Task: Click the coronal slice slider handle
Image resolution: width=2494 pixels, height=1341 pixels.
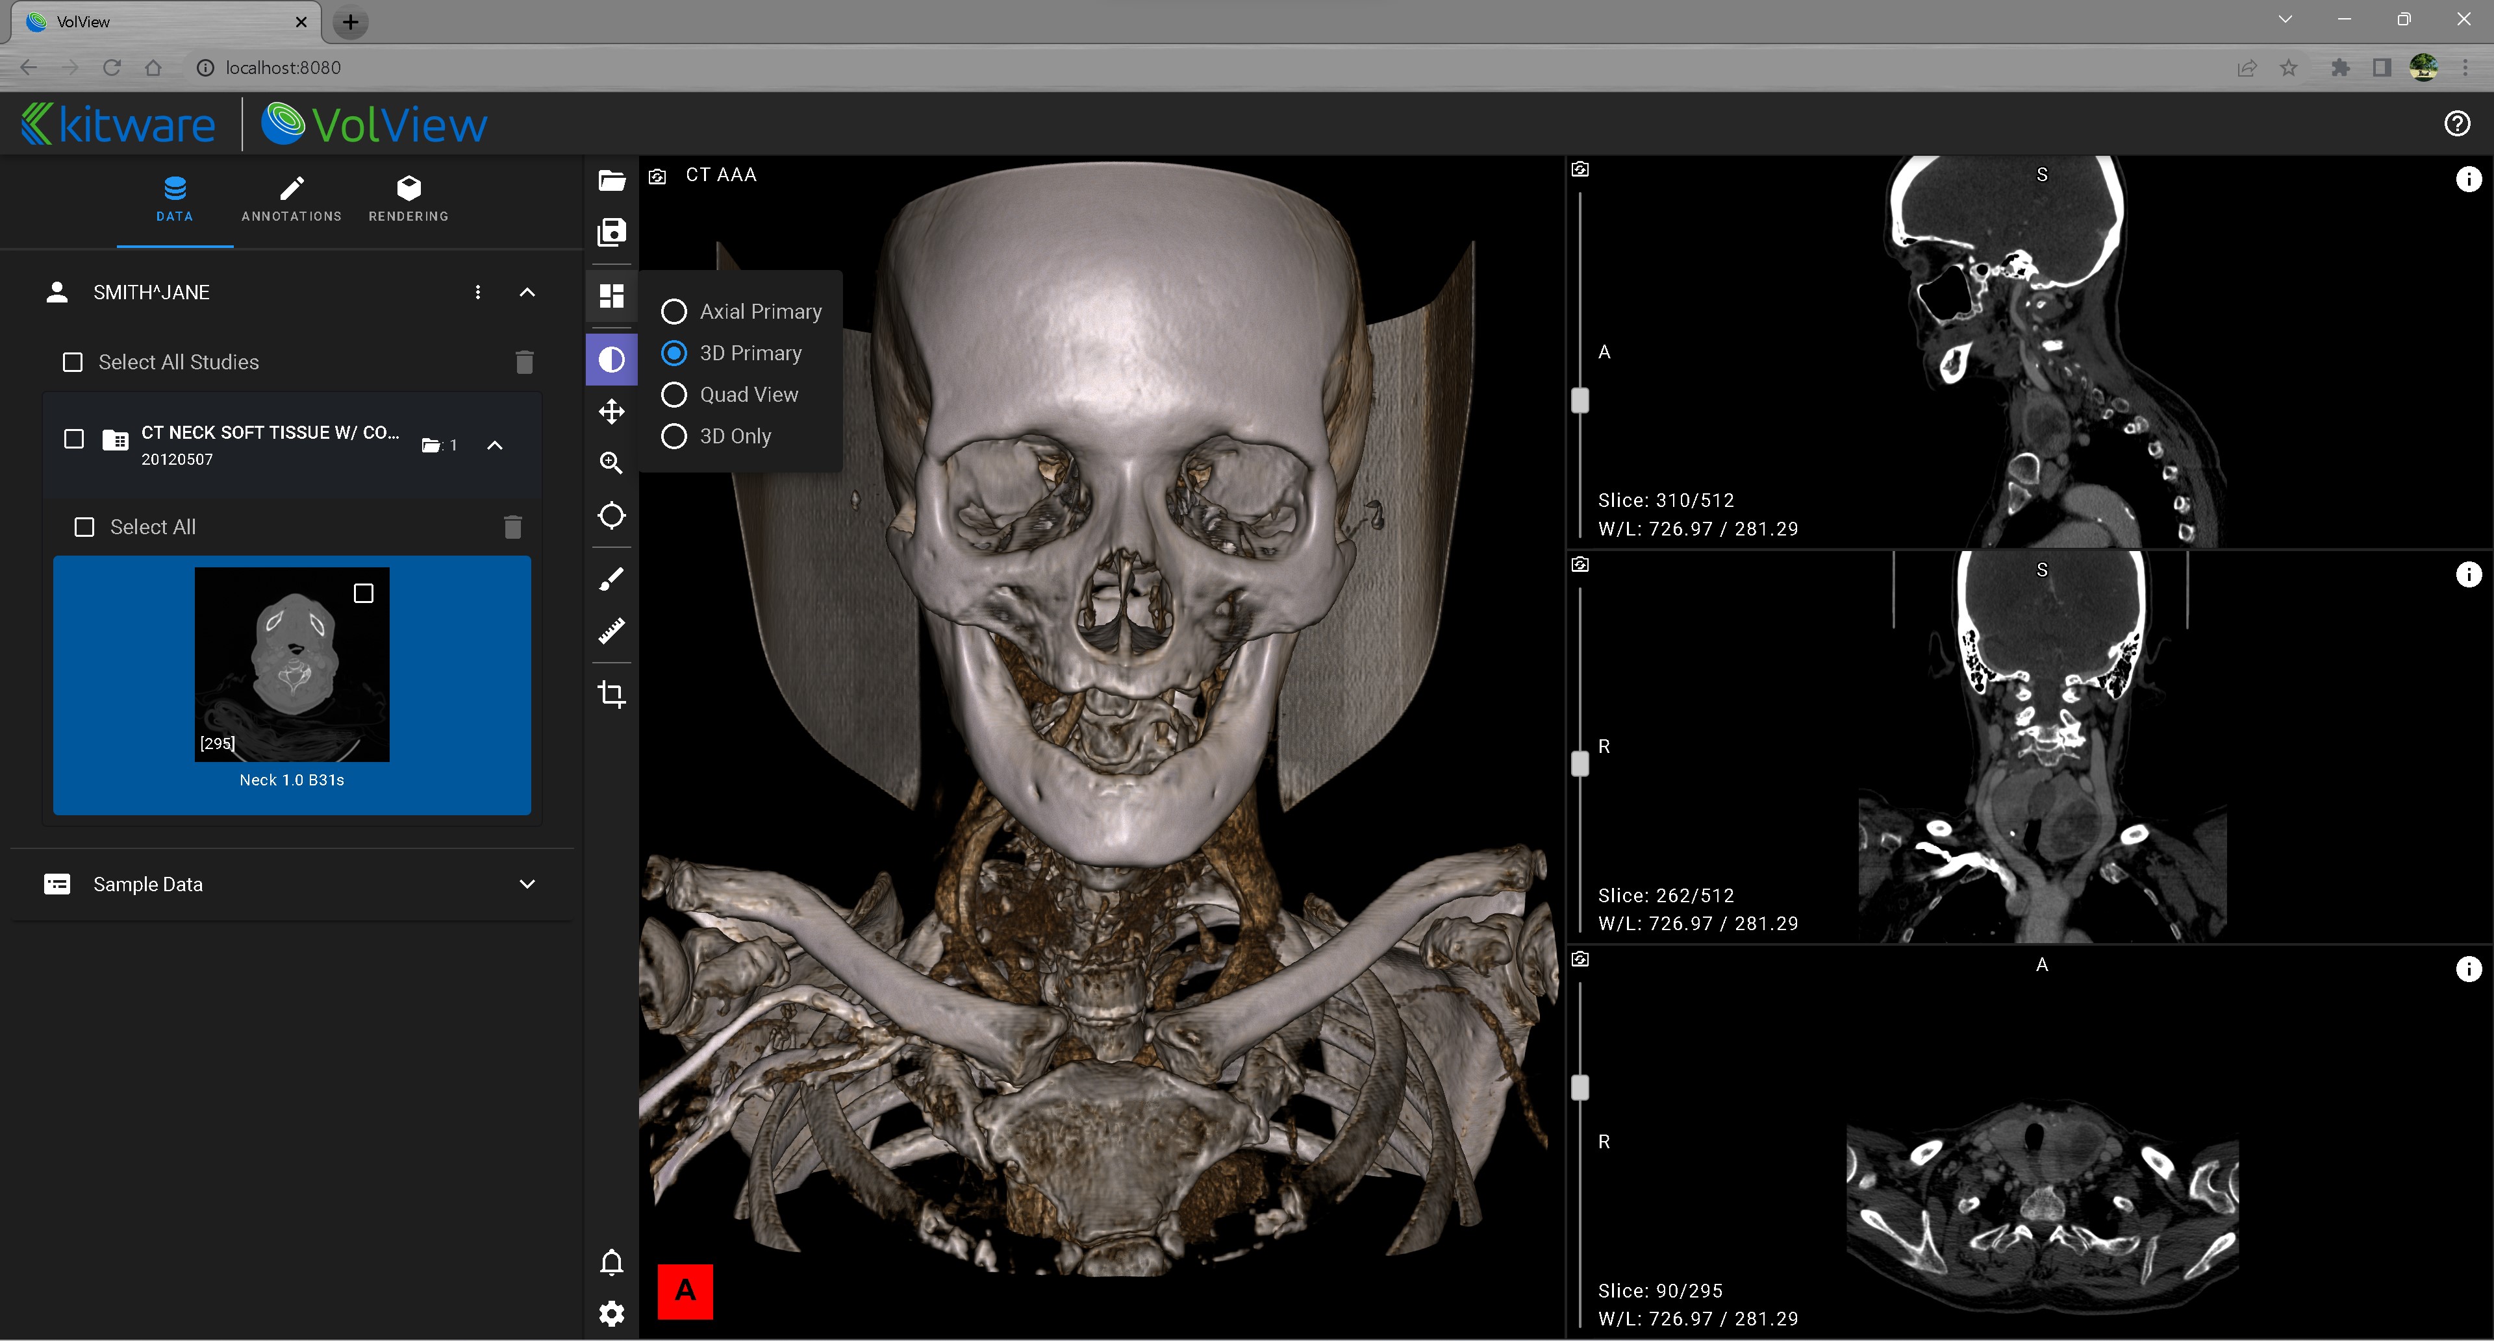Action: click(1580, 765)
